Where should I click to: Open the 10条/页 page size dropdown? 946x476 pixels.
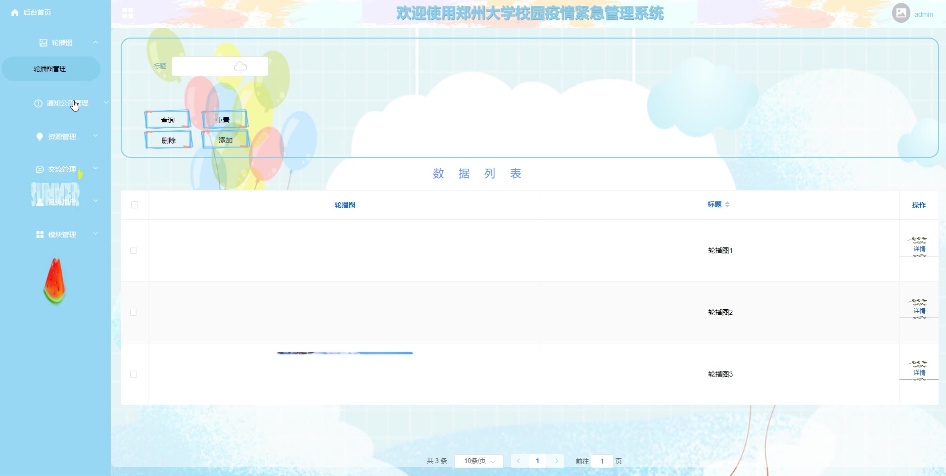point(479,461)
